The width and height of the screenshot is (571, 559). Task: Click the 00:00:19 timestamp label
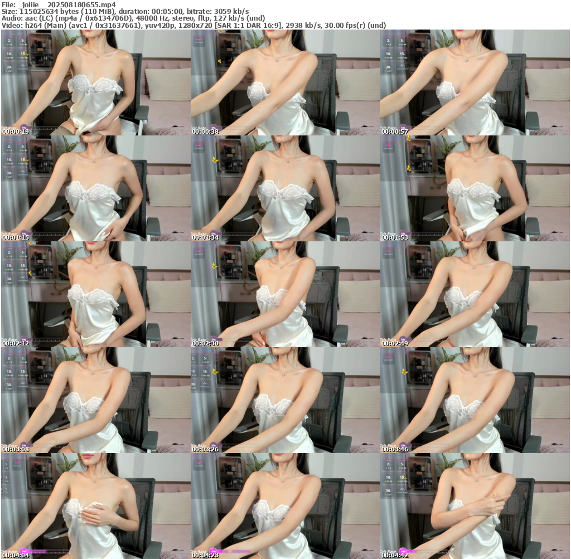tap(16, 132)
